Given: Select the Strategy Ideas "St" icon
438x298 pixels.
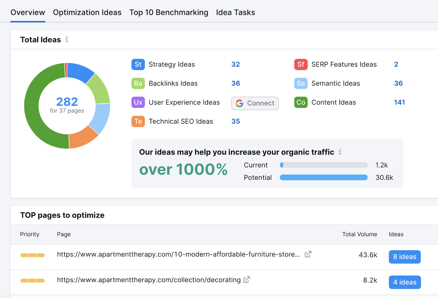Looking at the screenshot, I should click(138, 64).
